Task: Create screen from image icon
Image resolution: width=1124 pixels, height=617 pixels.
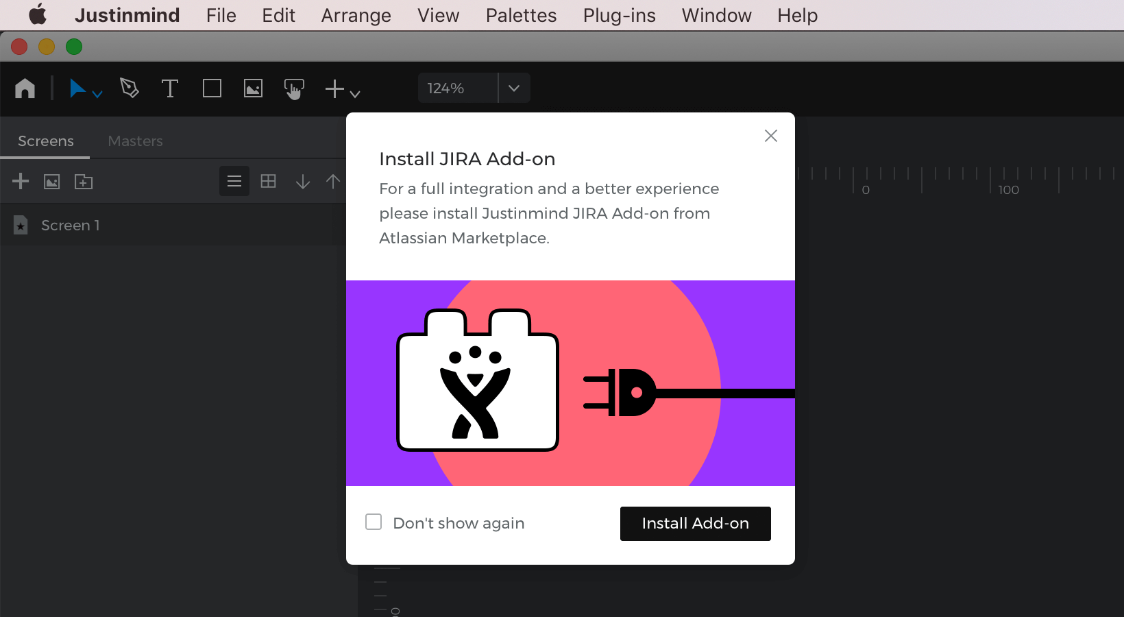Action: click(52, 181)
